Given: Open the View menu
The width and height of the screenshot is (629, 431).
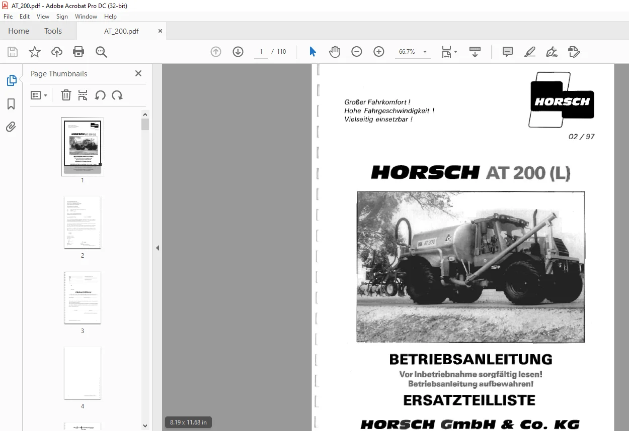Looking at the screenshot, I should [43, 17].
